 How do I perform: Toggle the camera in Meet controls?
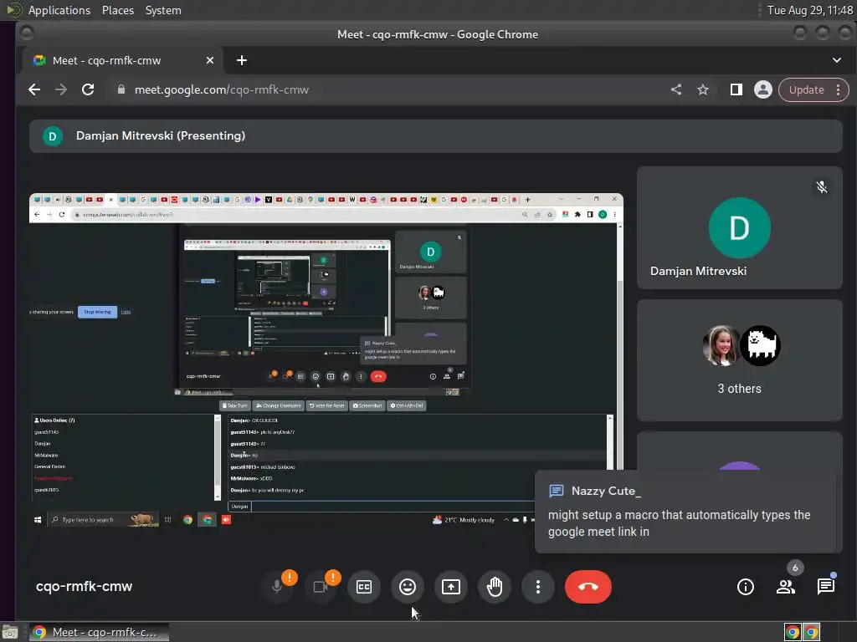click(321, 587)
